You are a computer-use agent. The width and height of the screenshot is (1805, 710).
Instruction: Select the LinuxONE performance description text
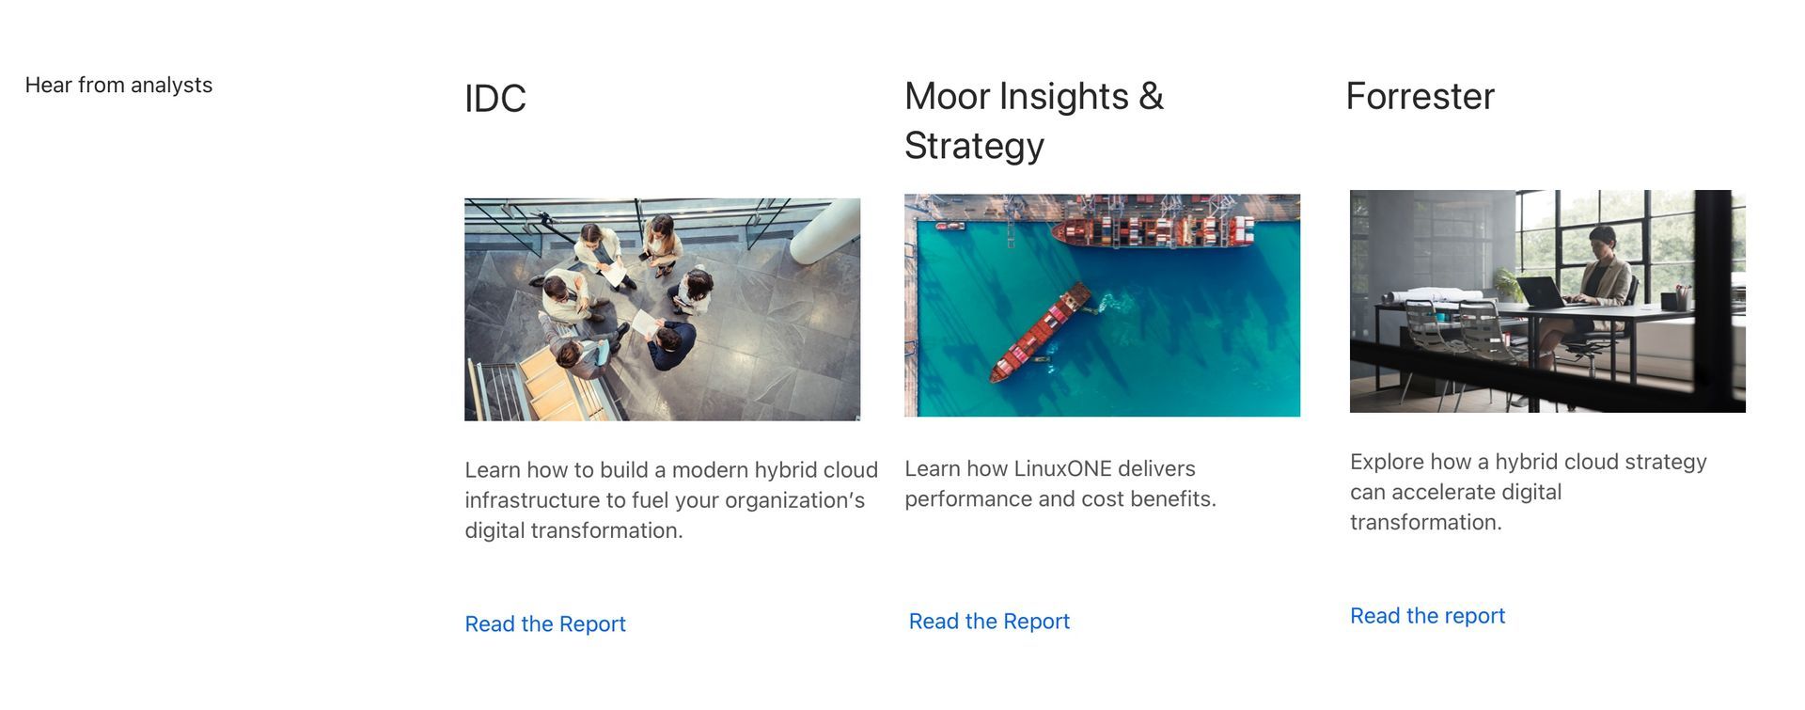click(x=1060, y=483)
